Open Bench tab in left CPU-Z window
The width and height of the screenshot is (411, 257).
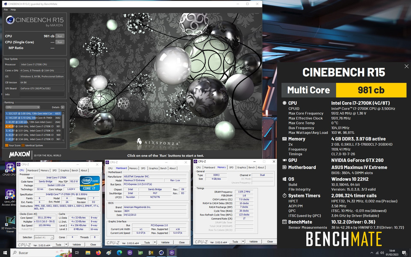point(75,171)
